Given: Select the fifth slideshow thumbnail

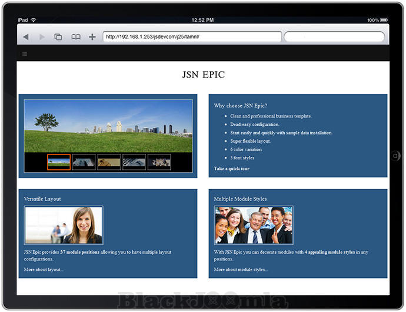Looking at the screenshot, I should (159, 162).
